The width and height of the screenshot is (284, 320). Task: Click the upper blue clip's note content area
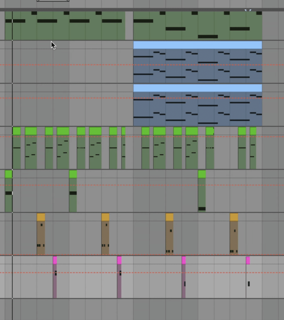(198, 66)
